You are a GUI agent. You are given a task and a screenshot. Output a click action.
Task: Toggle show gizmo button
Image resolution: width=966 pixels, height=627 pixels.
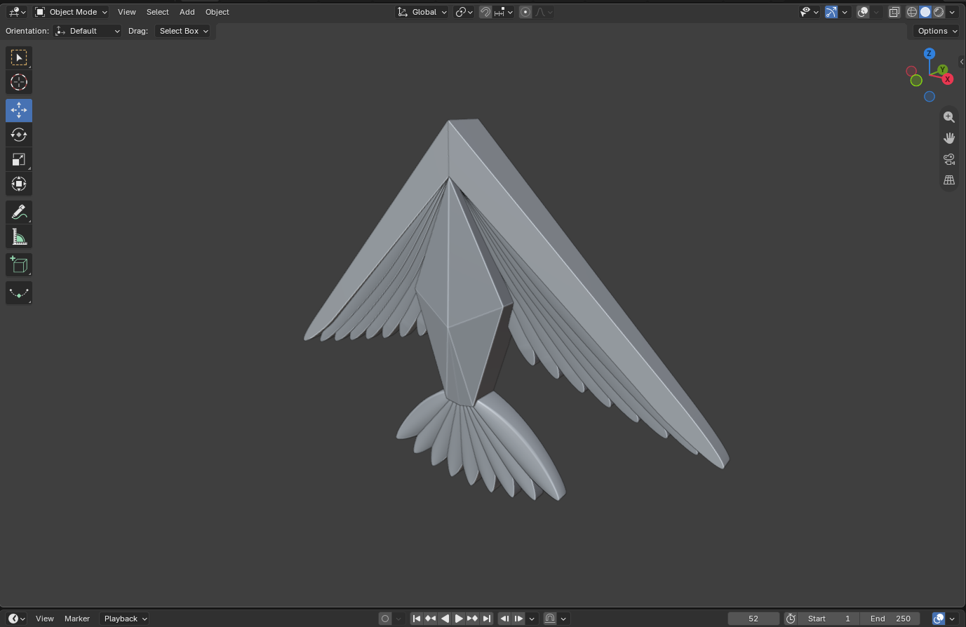tap(831, 12)
